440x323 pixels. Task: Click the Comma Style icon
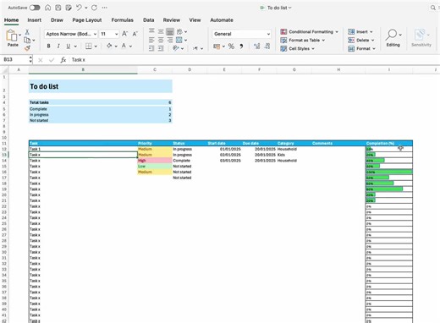(241, 47)
